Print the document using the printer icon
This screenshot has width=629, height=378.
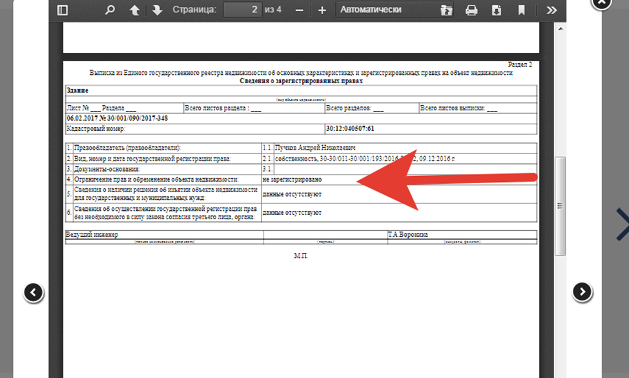[x=472, y=10]
